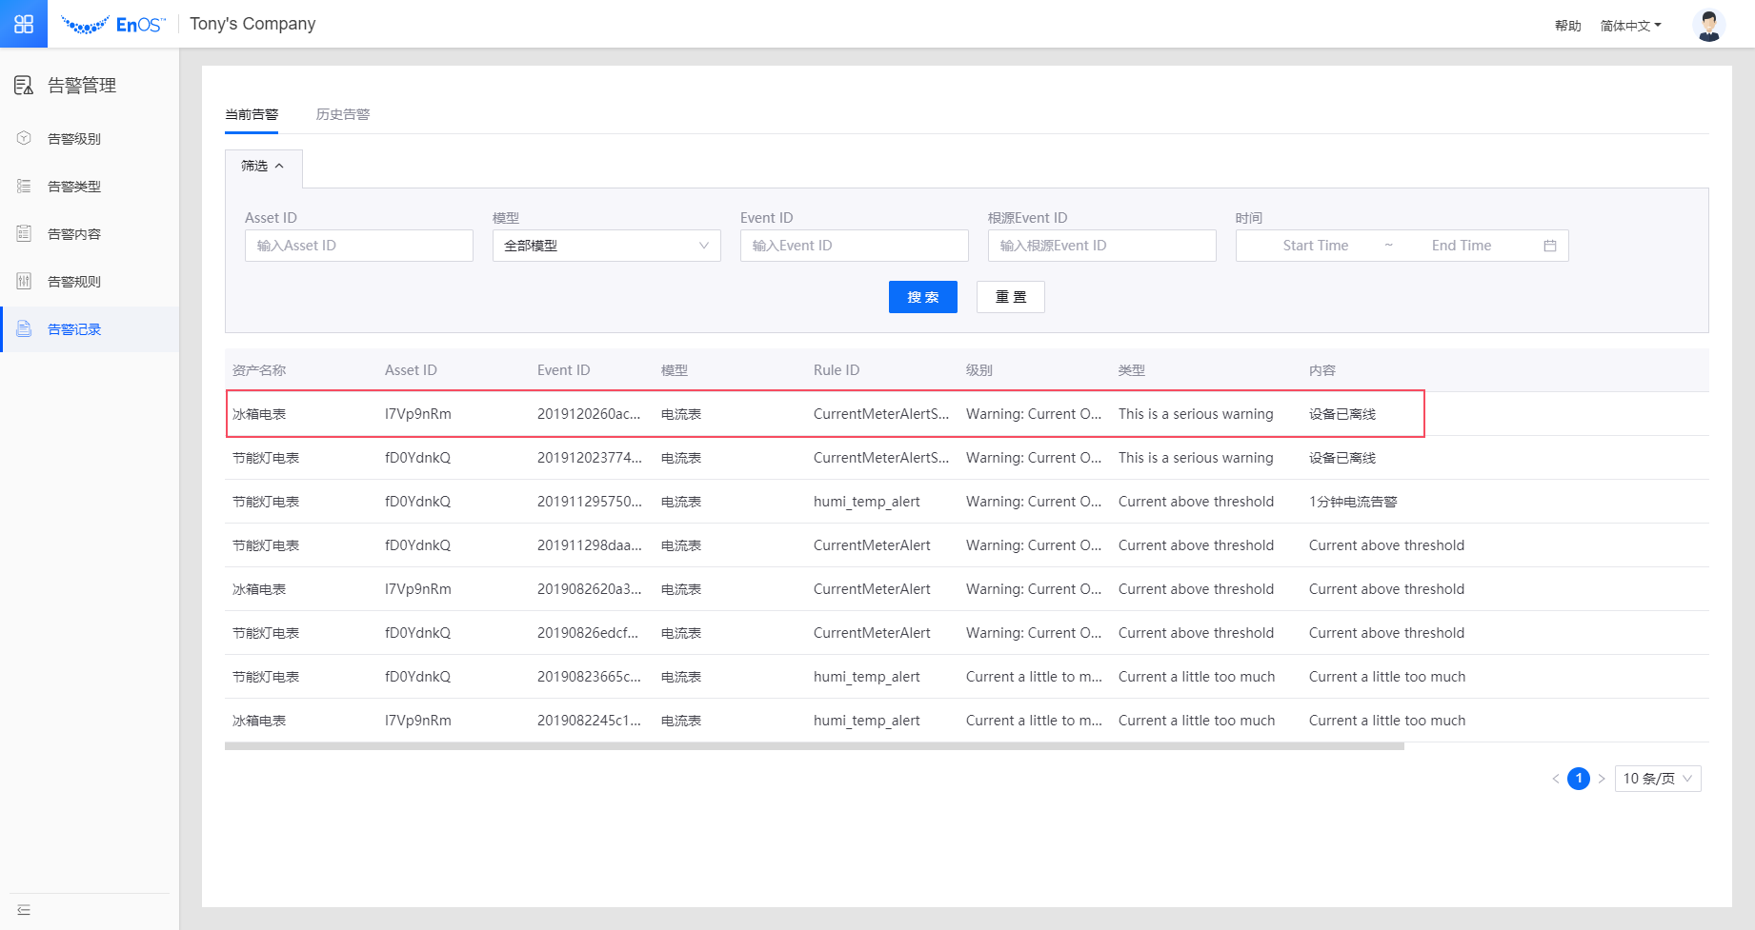Click event ID 2019120260ac... cell

coord(589,414)
